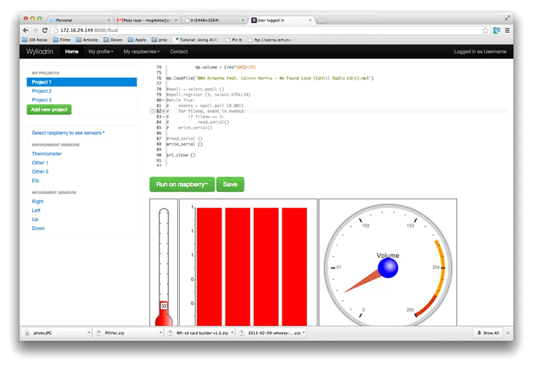This screenshot has height=368, width=533.
Task: Close the downloads bar with the X
Action: [508, 333]
